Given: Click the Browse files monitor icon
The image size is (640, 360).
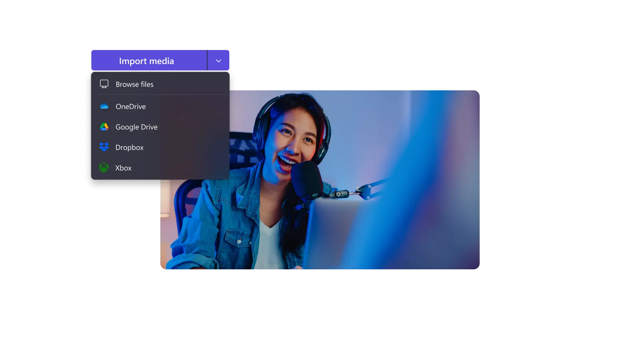Looking at the screenshot, I should (104, 84).
